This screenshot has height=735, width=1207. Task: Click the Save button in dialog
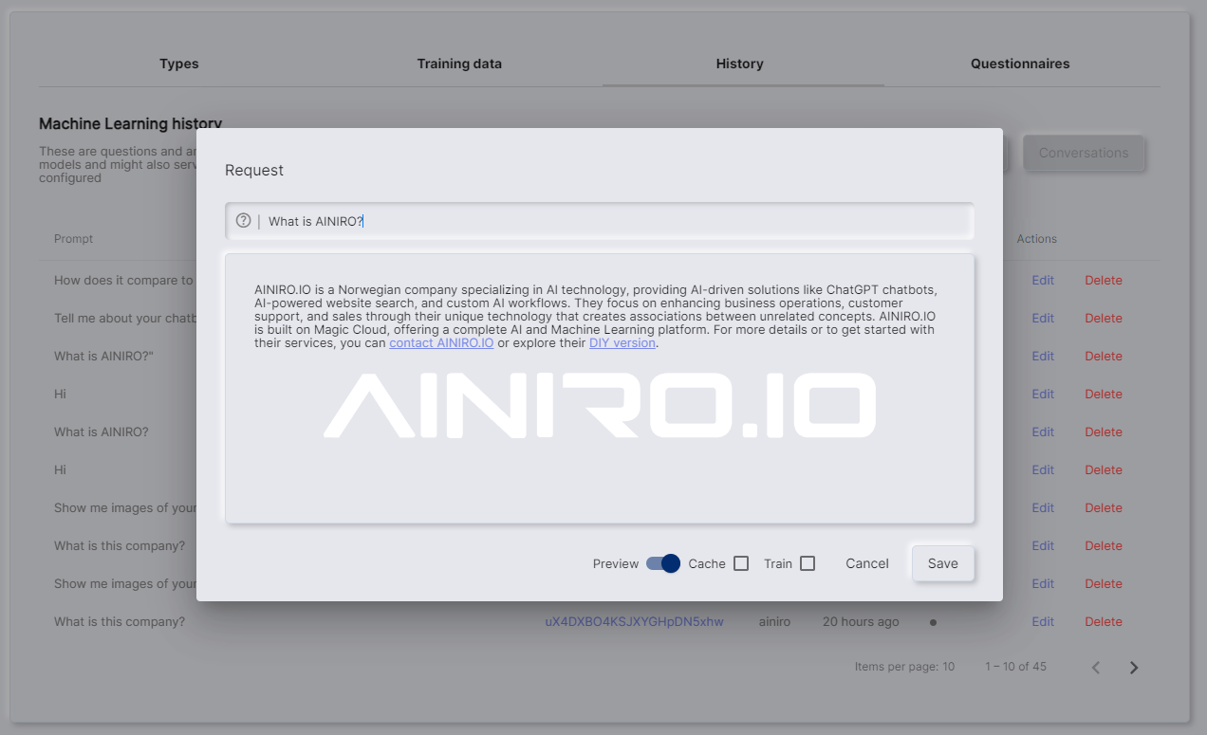coord(943,563)
